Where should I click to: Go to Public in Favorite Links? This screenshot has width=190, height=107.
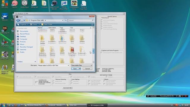(21, 52)
